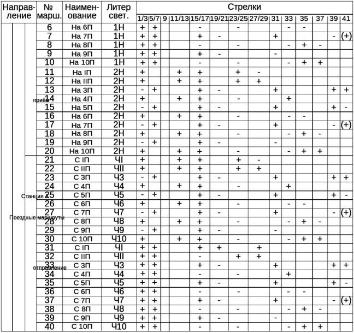Select 'С 4П' name in route 24 row

82,186
